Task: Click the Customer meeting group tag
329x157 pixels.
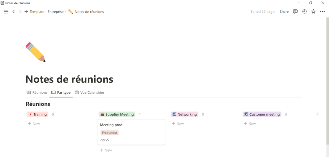Action: click(x=262, y=115)
